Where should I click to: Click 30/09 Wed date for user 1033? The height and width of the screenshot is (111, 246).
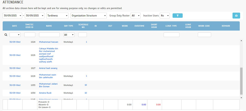point(15,85)
